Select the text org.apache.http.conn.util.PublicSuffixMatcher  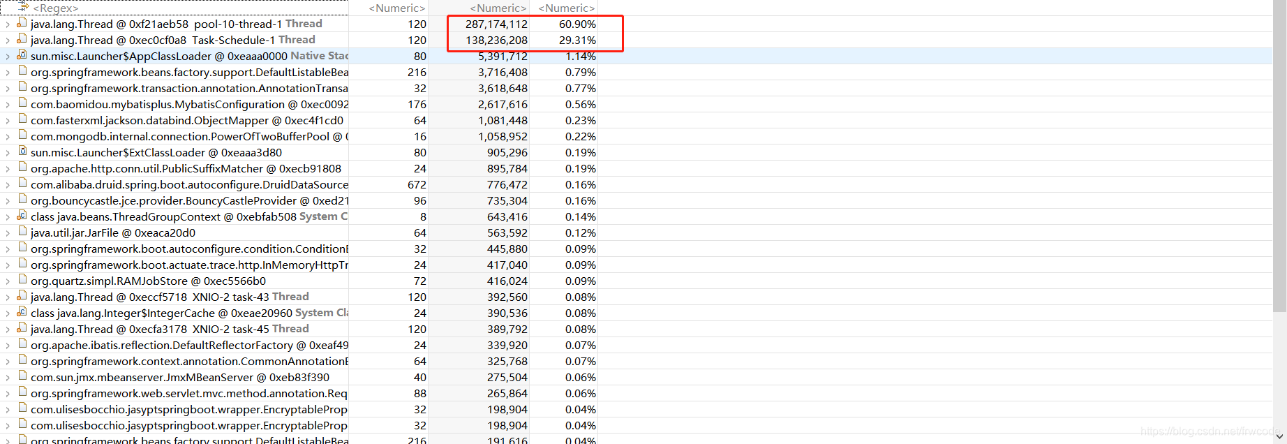tap(147, 169)
